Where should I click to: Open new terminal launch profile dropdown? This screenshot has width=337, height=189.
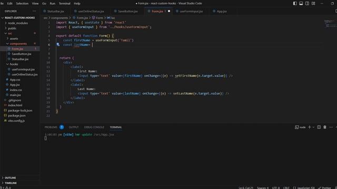pos(313,127)
